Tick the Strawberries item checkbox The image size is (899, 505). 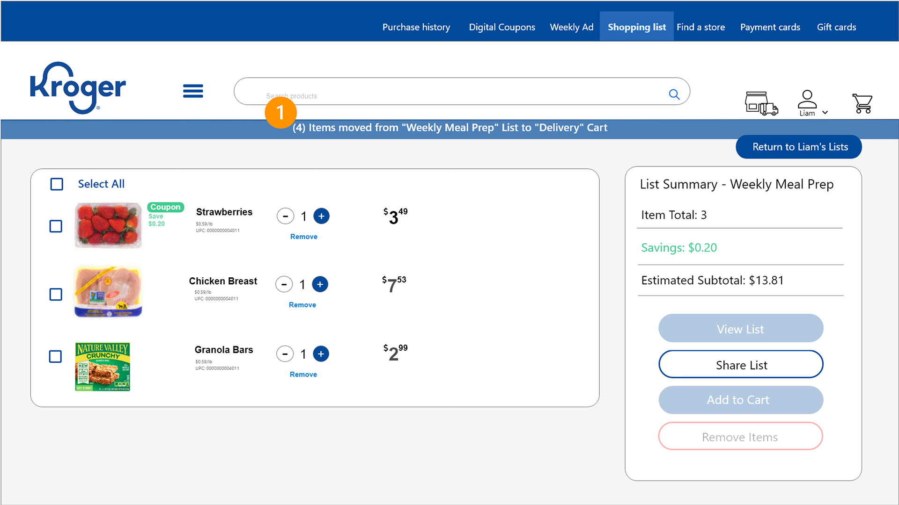(x=56, y=226)
